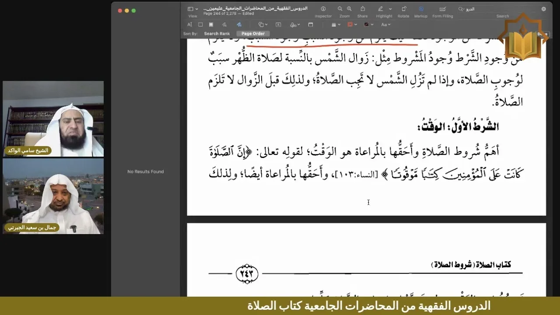Toggle the Markup toolbar
The height and width of the screenshot is (315, 560).
tap(421, 9)
